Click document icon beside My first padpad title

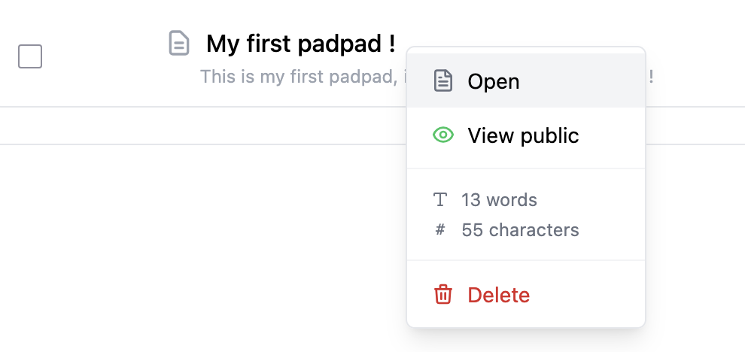pyautogui.click(x=178, y=43)
